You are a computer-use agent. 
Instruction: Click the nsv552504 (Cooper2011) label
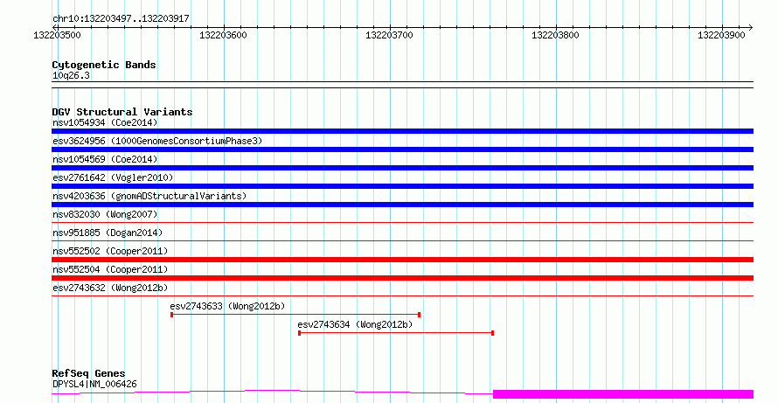110,269
